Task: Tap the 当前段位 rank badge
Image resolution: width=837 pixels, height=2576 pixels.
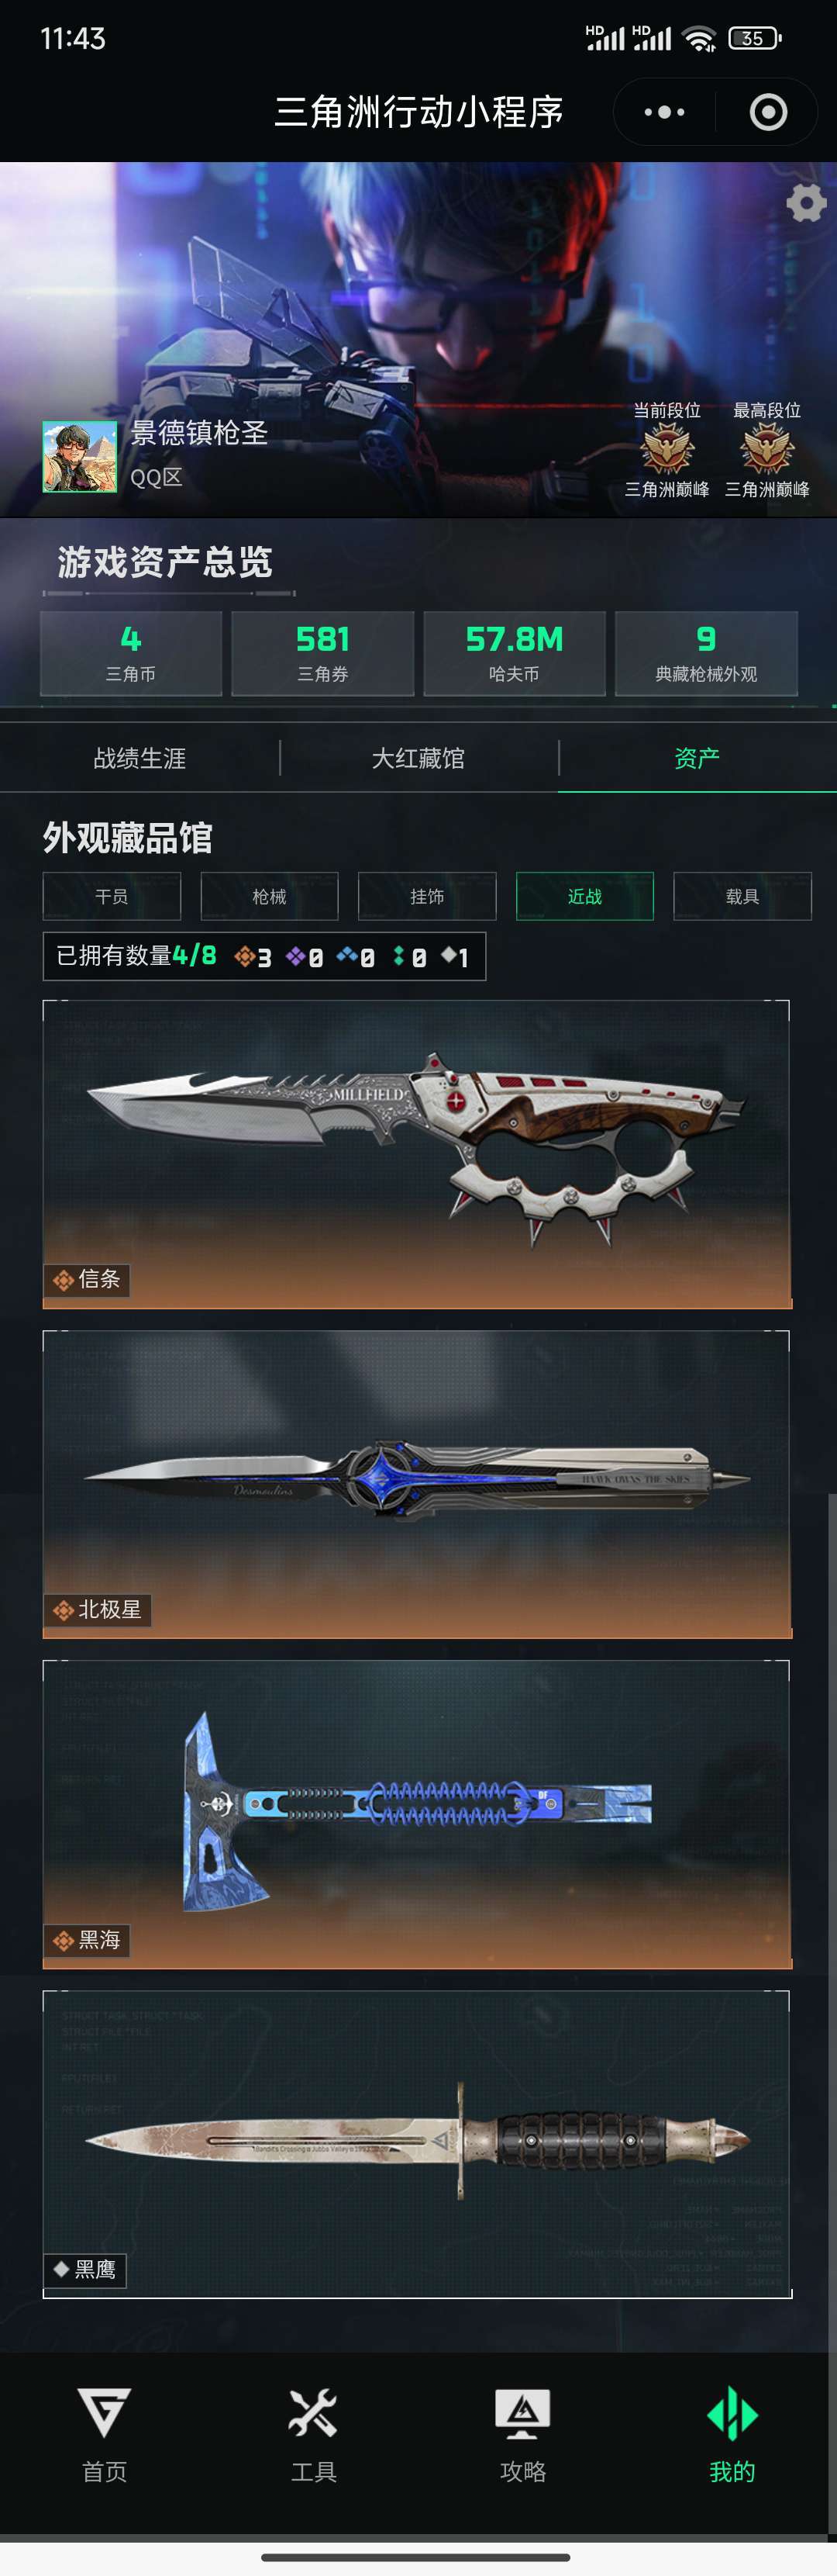Action: [x=667, y=449]
